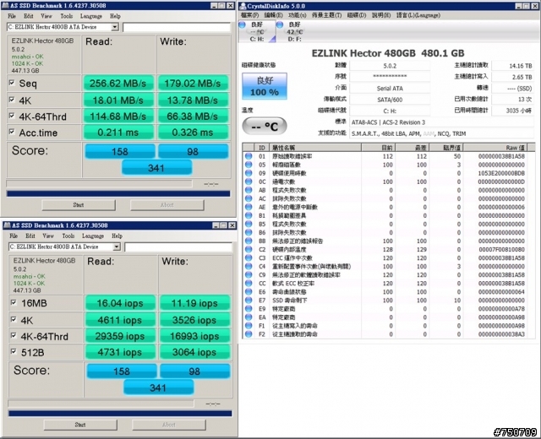Click Abort button in upper AS SSD window

[x=167, y=205]
